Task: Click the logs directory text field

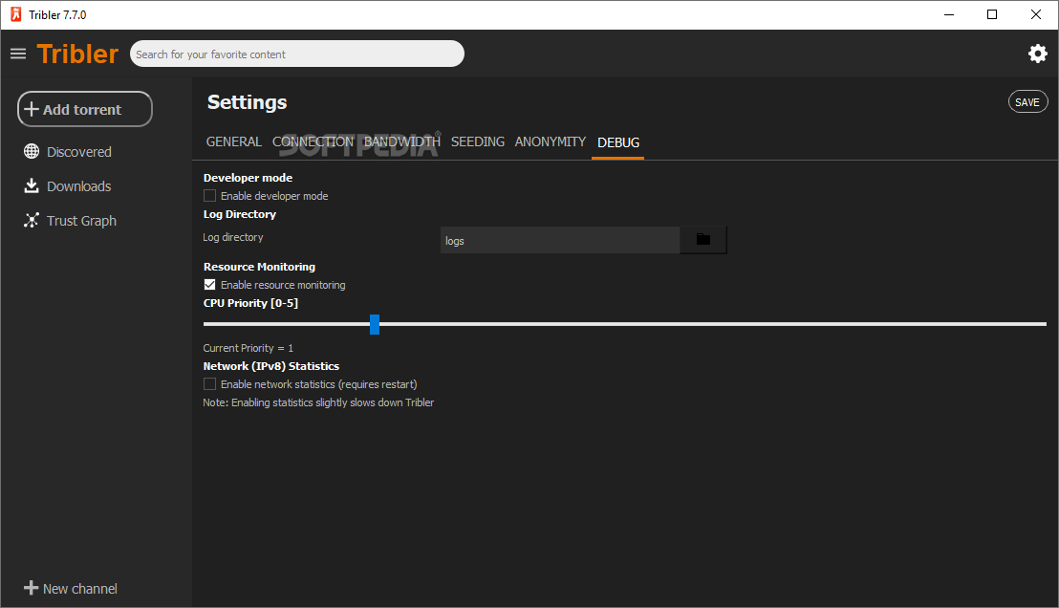Action: coord(560,241)
